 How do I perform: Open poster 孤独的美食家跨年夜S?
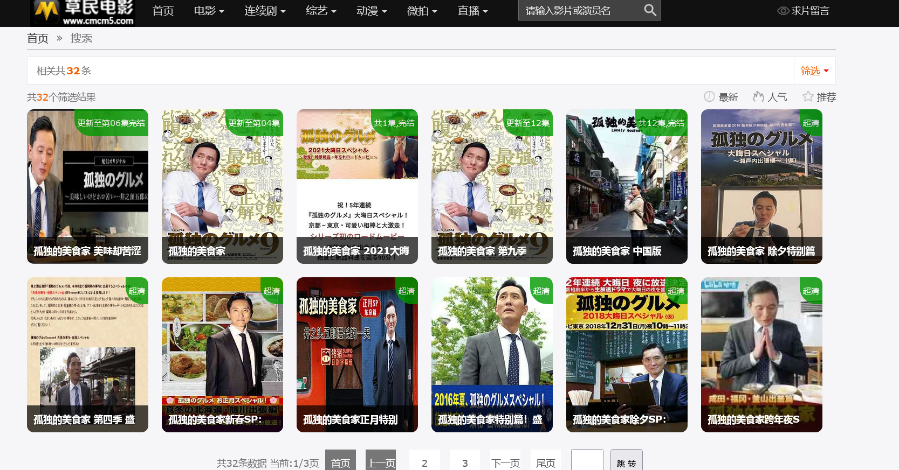click(x=761, y=355)
